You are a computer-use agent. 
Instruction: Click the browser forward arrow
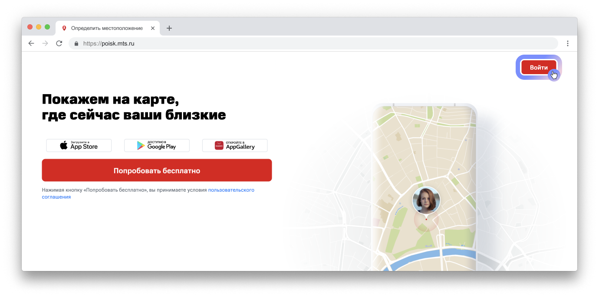click(45, 43)
